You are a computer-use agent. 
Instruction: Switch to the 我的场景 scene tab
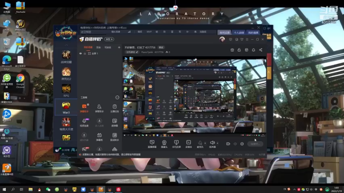pyautogui.click(x=88, y=47)
